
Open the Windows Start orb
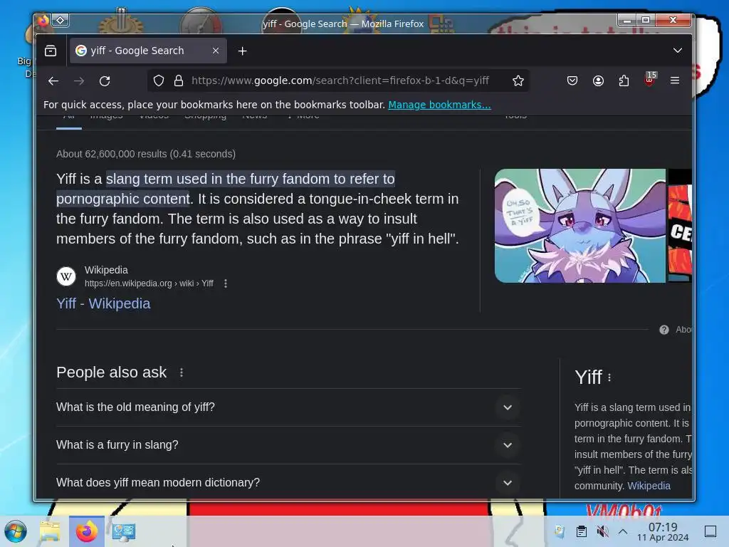pos(16,531)
